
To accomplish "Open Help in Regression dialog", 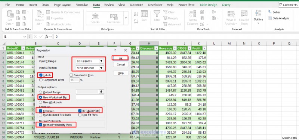I will pos(120,73).
